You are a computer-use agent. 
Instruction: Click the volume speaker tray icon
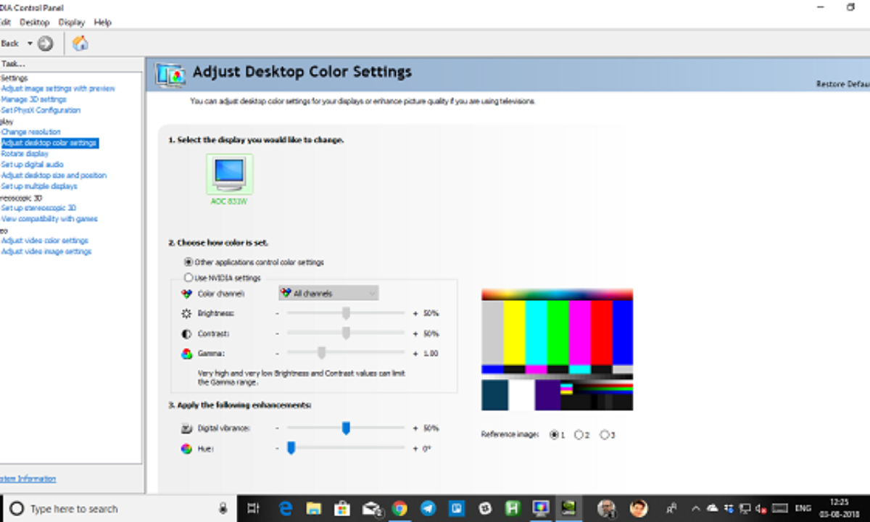tap(762, 508)
